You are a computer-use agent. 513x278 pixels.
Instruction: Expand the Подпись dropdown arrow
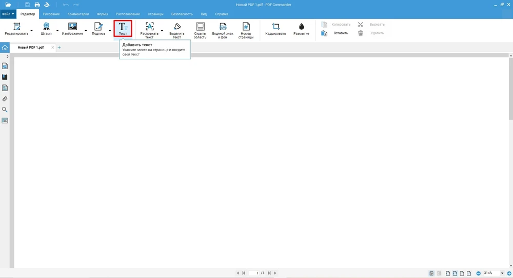(110, 31)
